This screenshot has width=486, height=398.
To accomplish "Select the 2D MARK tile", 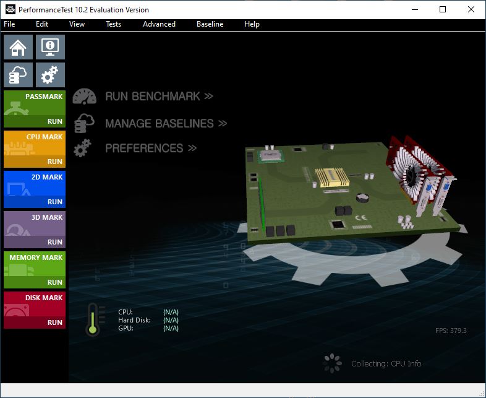I will (x=35, y=183).
